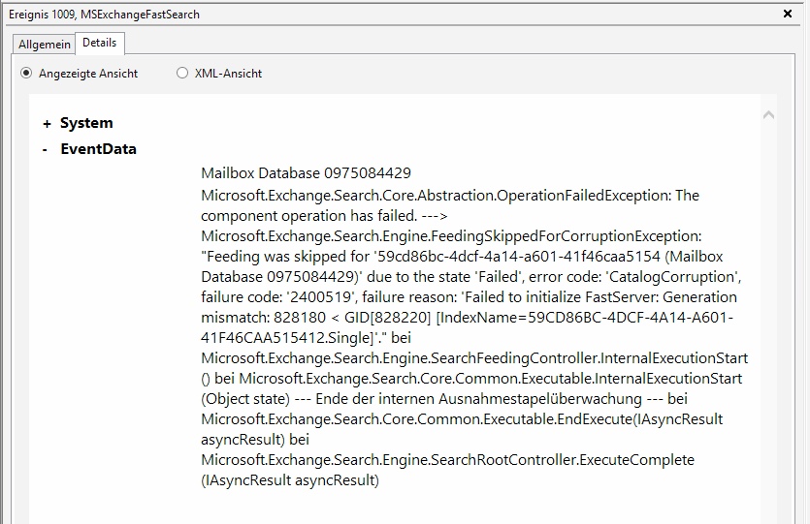Close the Ereignis 1009 details pane
The image size is (810, 524).
tap(788, 14)
